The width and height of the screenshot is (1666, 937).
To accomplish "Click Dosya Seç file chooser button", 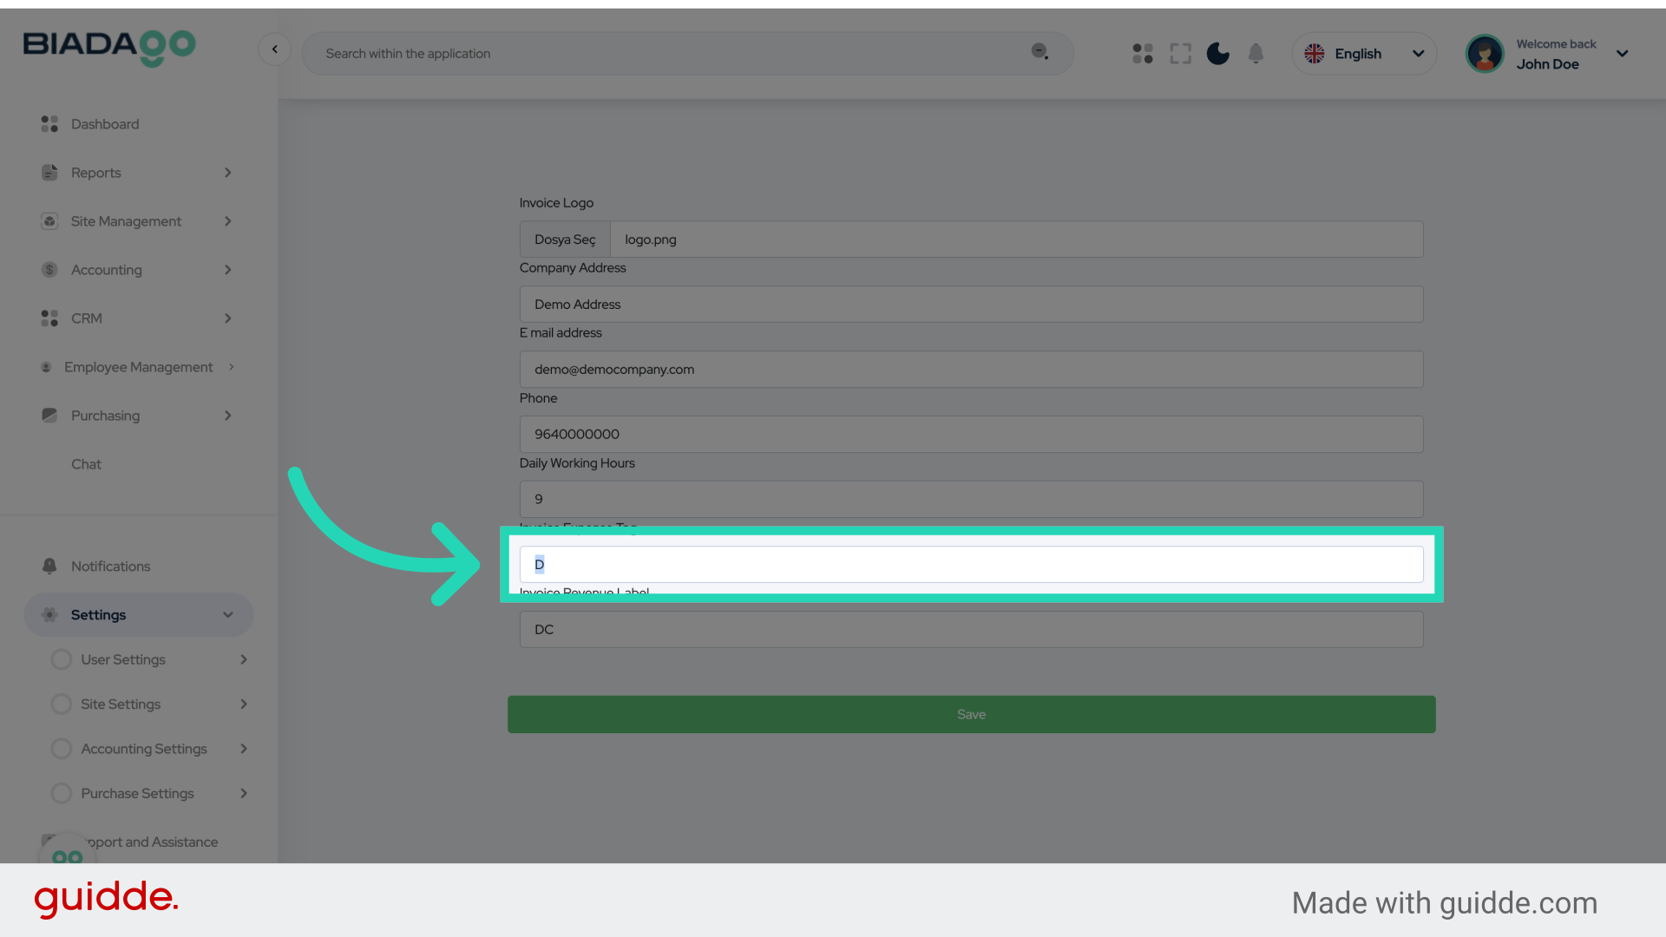I will [x=565, y=239].
